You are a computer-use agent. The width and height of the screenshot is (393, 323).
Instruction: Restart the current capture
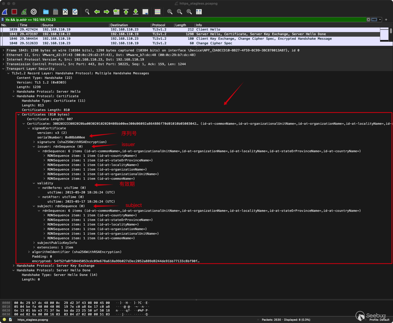coord(24,12)
